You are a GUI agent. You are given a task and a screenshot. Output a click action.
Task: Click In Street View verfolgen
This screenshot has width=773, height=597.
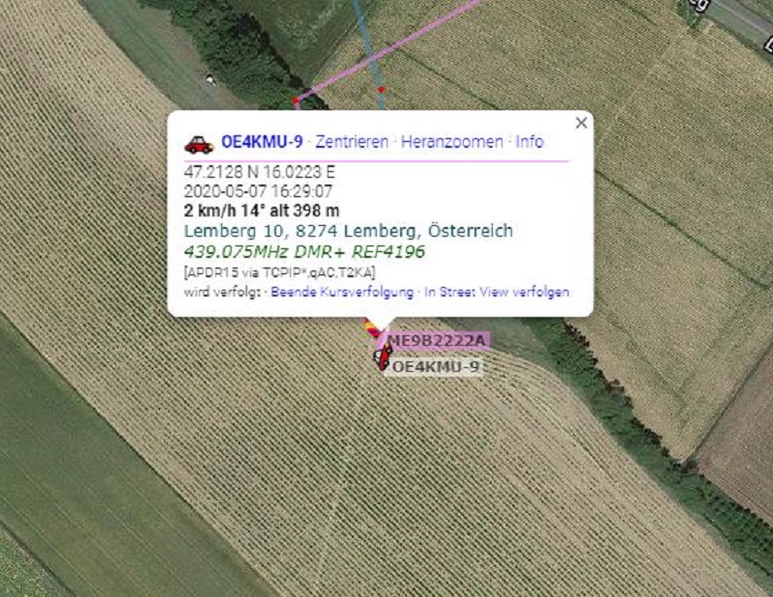pos(497,292)
